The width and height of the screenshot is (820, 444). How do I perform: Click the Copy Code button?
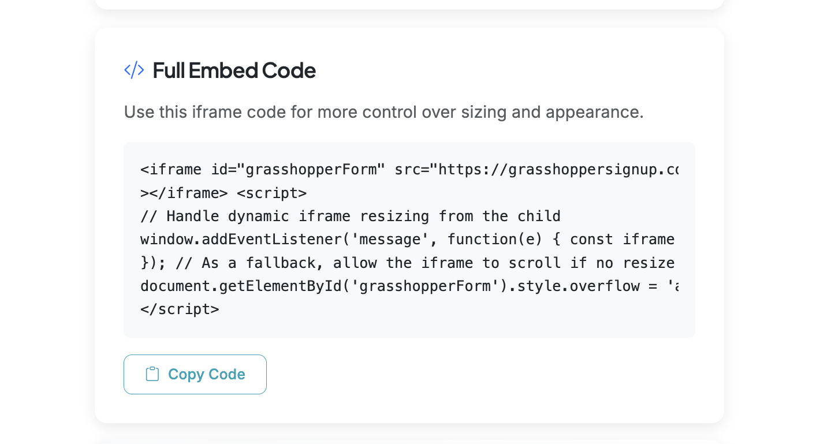point(195,374)
